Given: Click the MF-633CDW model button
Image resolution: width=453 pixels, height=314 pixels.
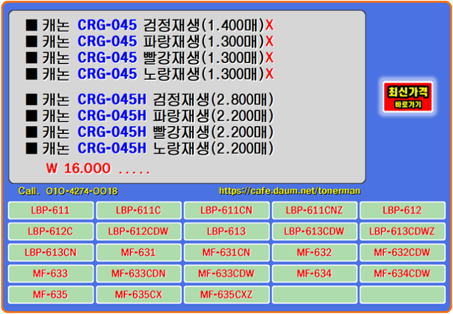Looking at the screenshot, I should (227, 274).
